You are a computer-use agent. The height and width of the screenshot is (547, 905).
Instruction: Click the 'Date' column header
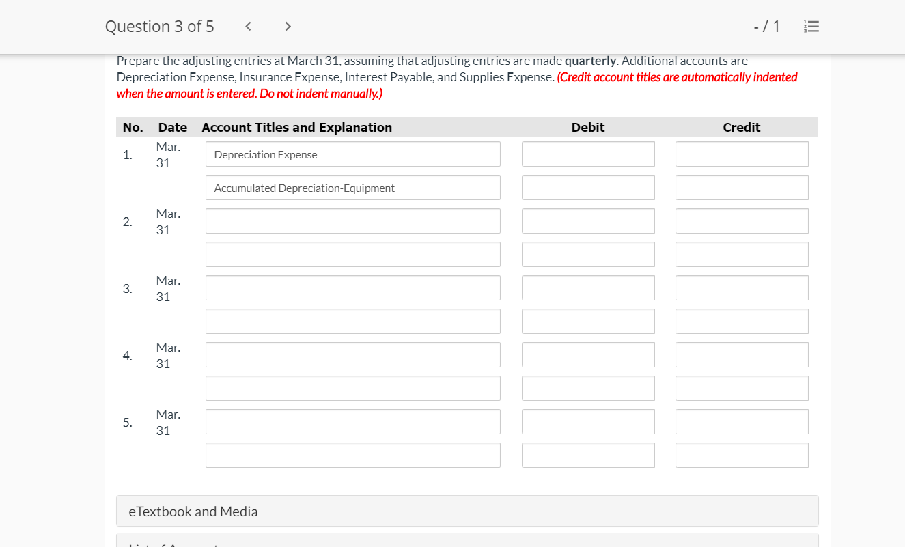(173, 127)
